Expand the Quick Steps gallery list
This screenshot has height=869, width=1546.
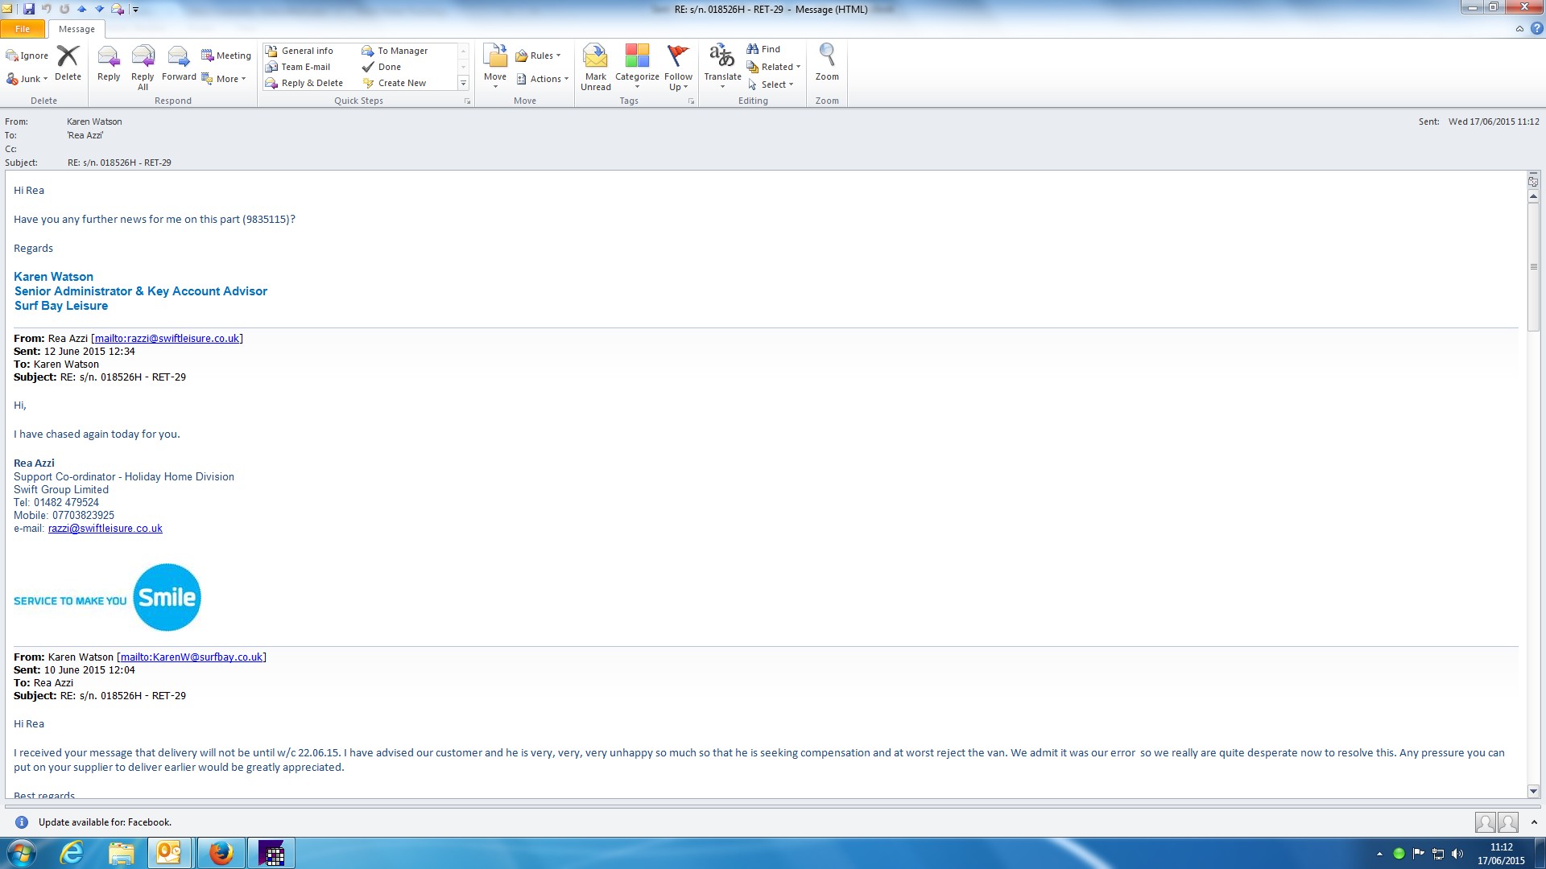[x=463, y=83]
